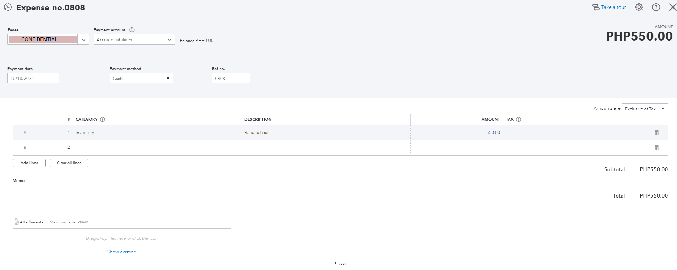677x270 pixels.
Task: Expand the Payee dropdown
Action: point(83,40)
